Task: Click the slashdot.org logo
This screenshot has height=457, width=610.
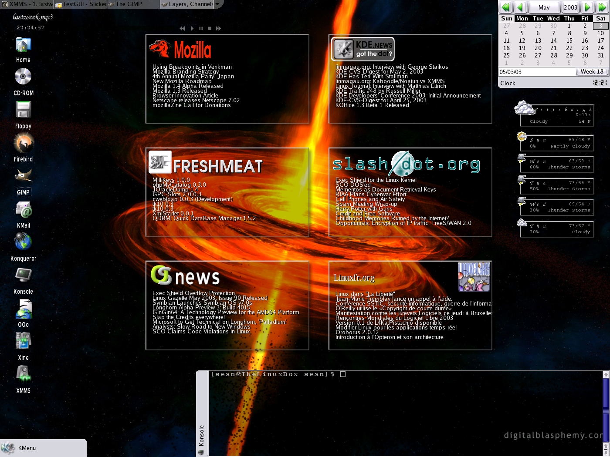Action: [406, 164]
